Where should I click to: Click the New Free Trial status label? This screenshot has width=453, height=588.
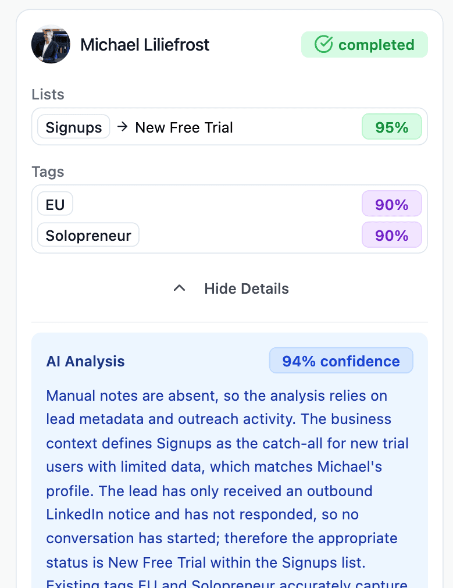pyautogui.click(x=183, y=127)
